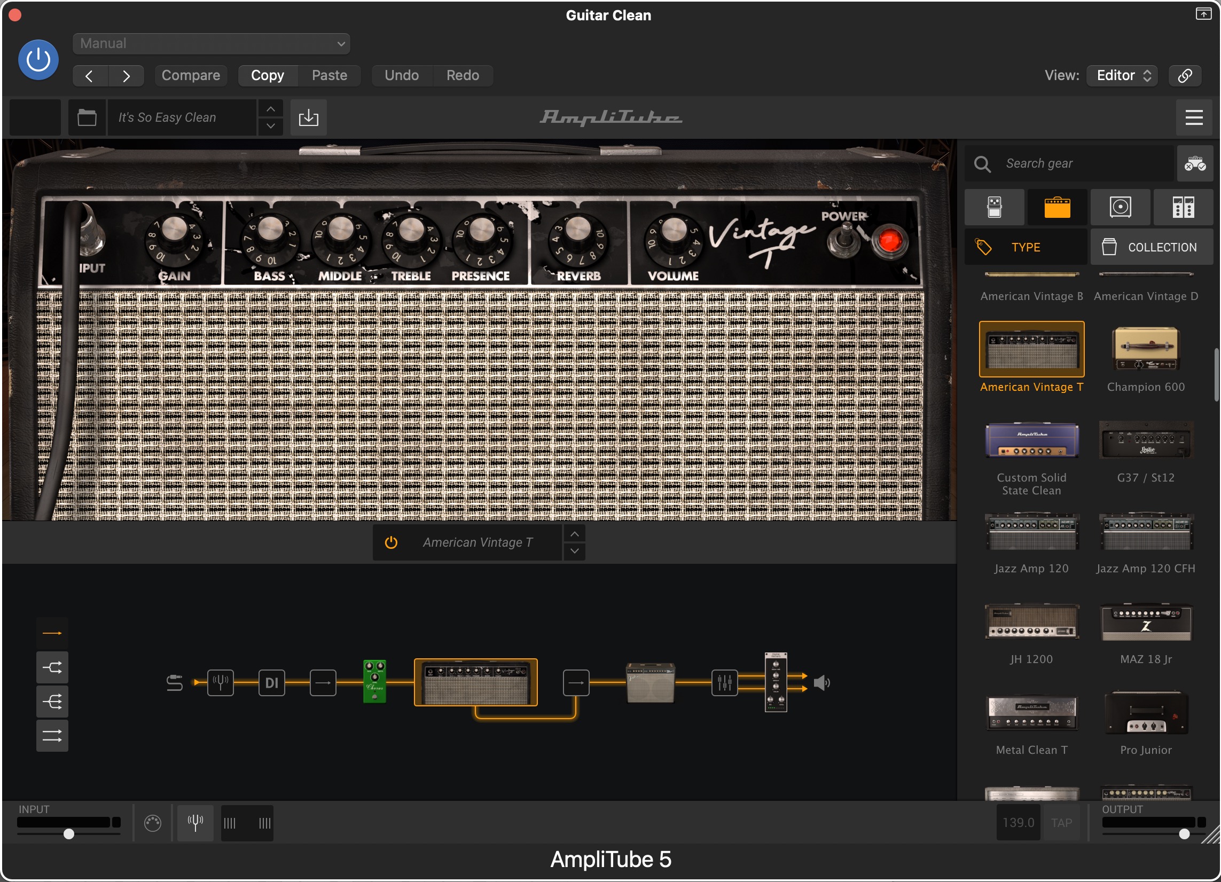Choose the second split routing layout

[52, 668]
